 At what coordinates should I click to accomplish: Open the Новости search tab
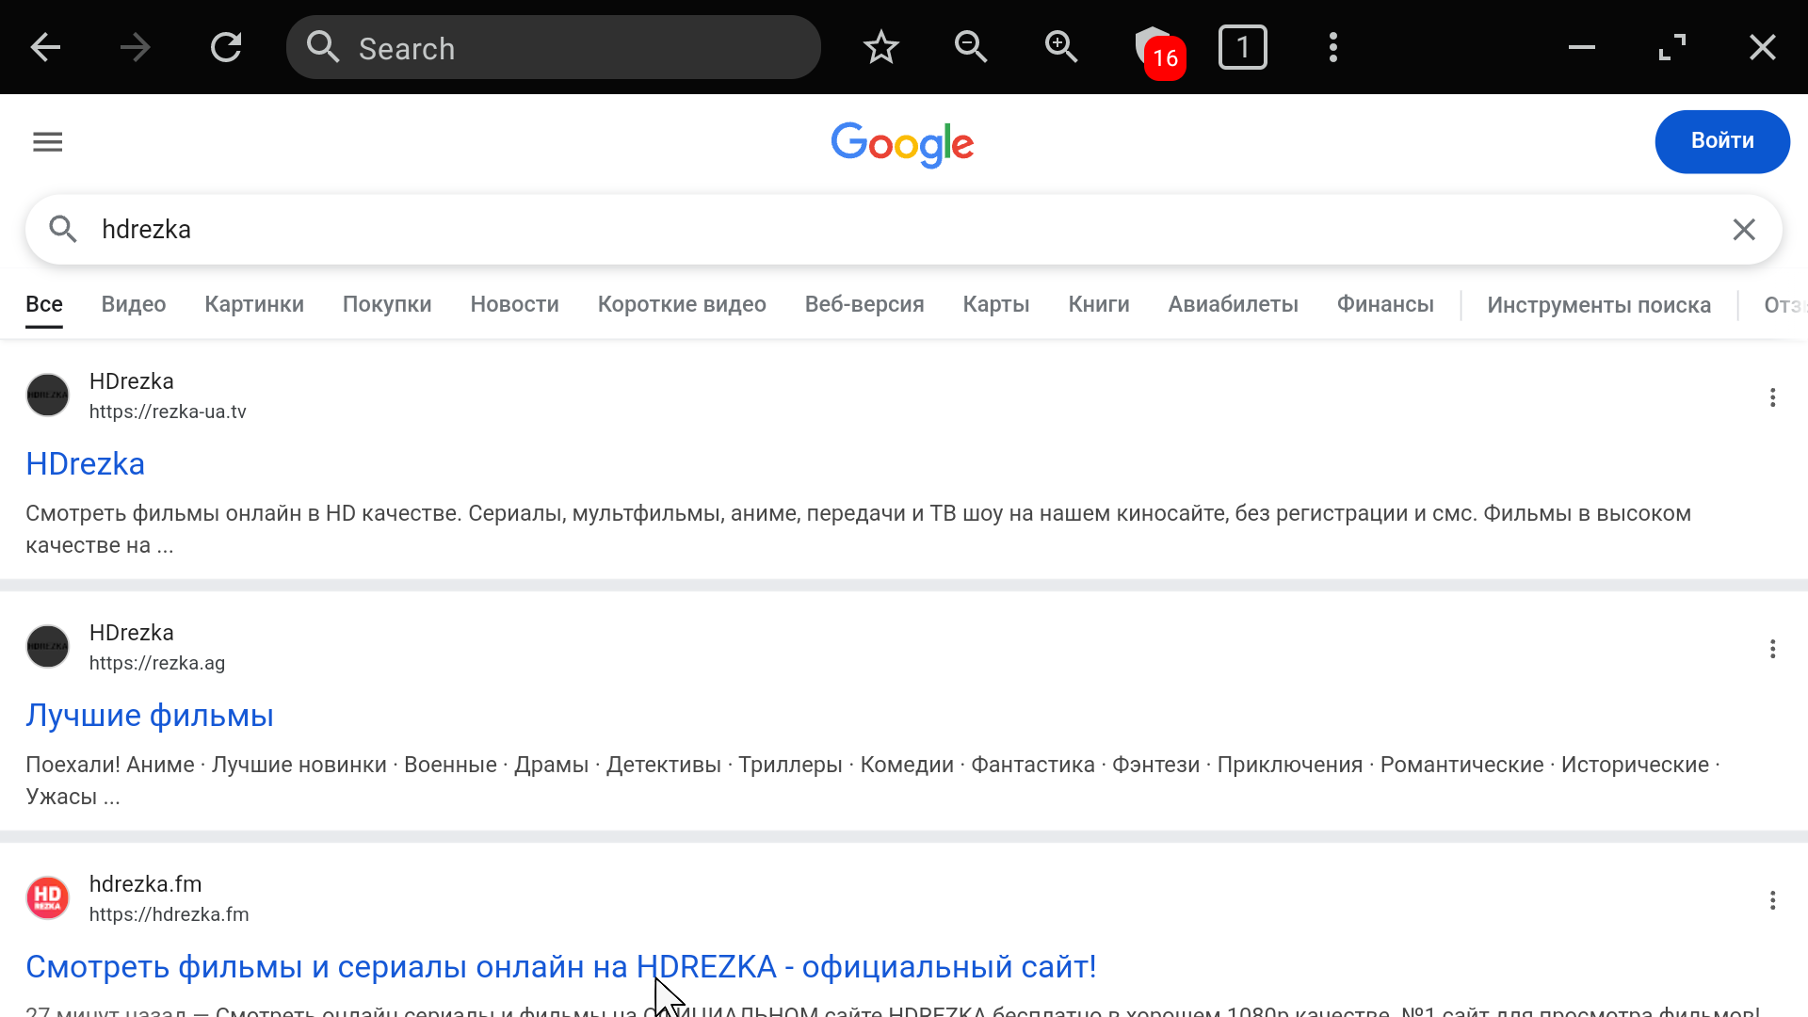tap(514, 305)
